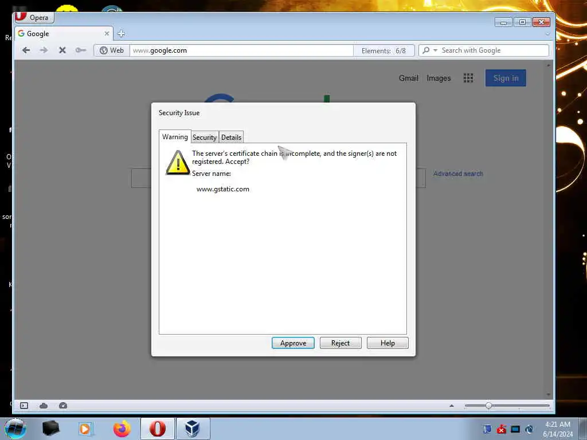Viewport: 587px width, 440px height.
Task: Open the closed tabs trash dropdown
Action: click(547, 34)
